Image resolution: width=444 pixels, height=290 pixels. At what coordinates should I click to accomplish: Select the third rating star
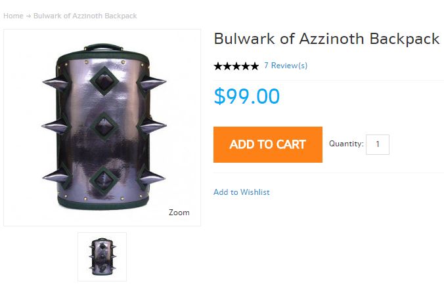(x=236, y=66)
